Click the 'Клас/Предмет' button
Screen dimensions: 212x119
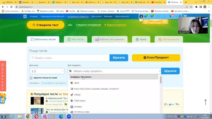pyautogui.click(x=156, y=58)
